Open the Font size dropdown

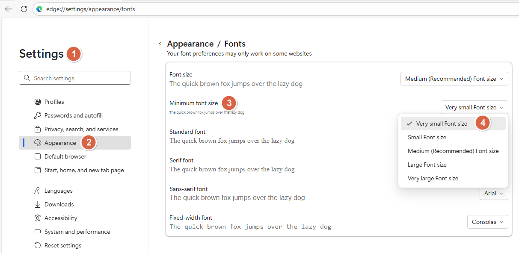454,79
